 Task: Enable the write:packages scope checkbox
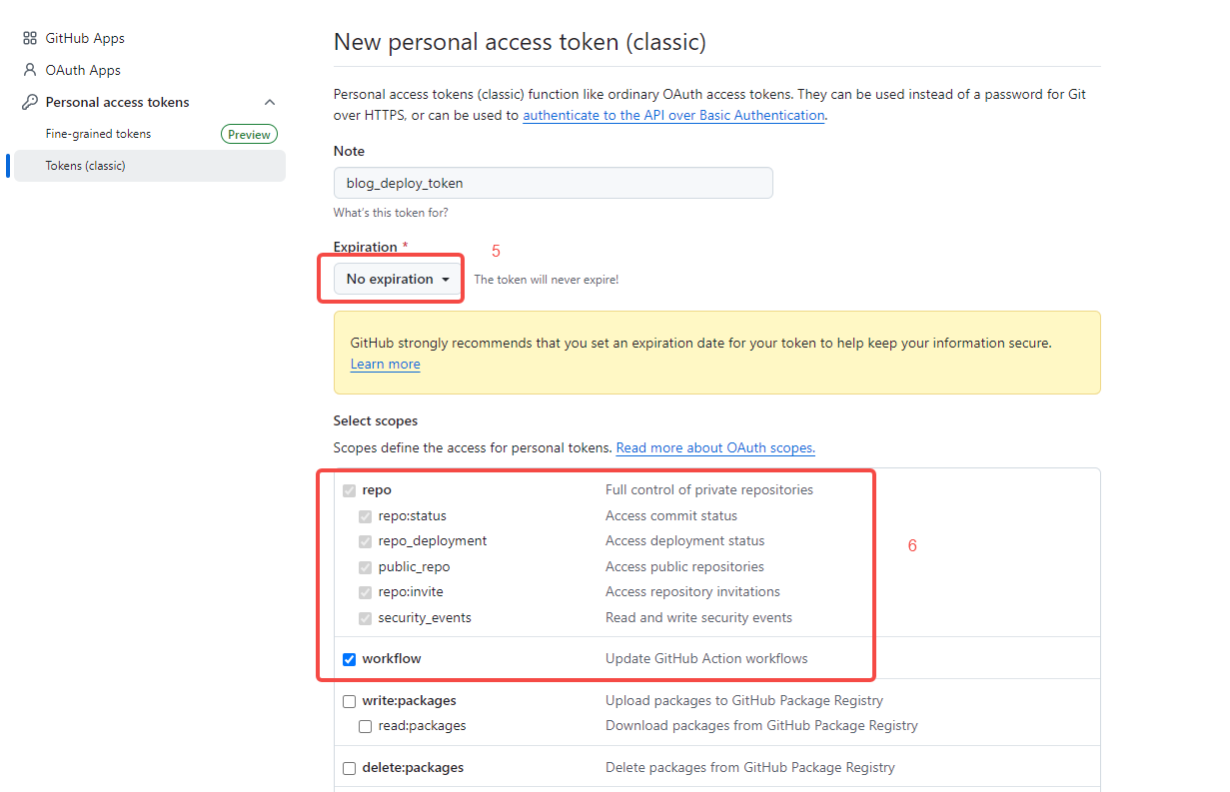coord(349,701)
